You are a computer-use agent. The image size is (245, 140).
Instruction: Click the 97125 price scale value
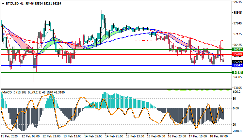pos(237,34)
